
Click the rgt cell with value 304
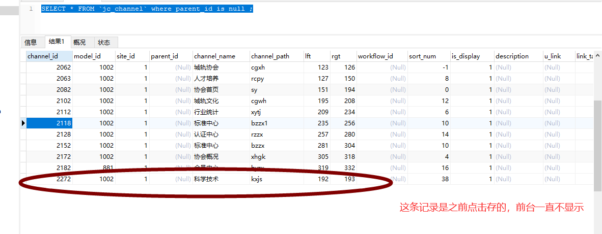[x=343, y=146]
